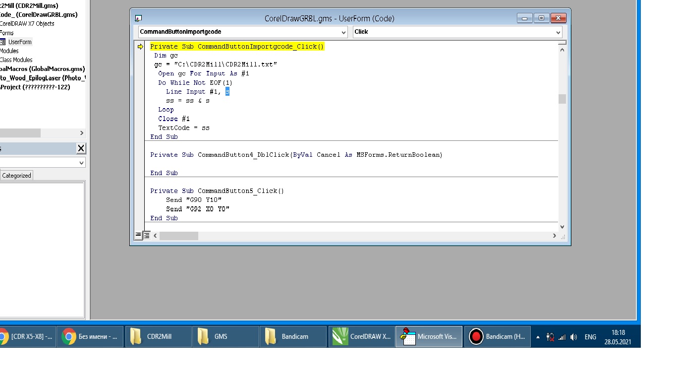The image size is (677, 381).
Task: Open the CDR2Mill folder in taskbar
Action: click(x=158, y=336)
